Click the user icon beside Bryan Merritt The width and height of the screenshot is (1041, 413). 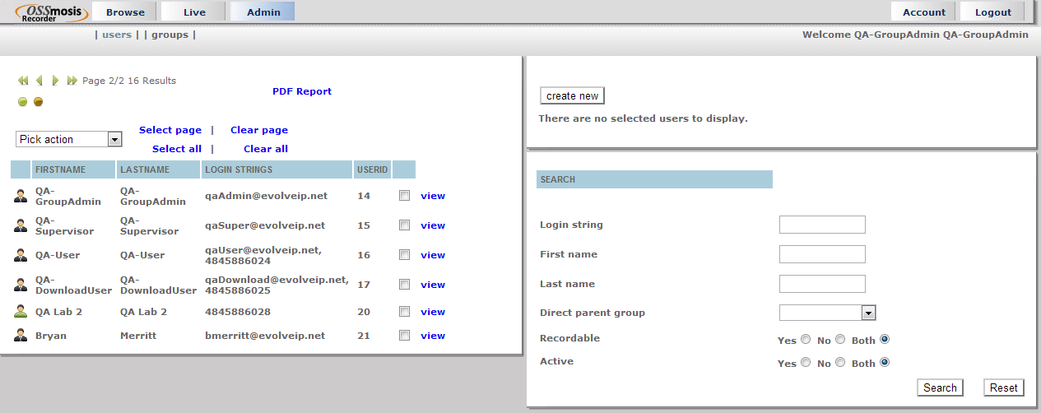[x=21, y=336]
